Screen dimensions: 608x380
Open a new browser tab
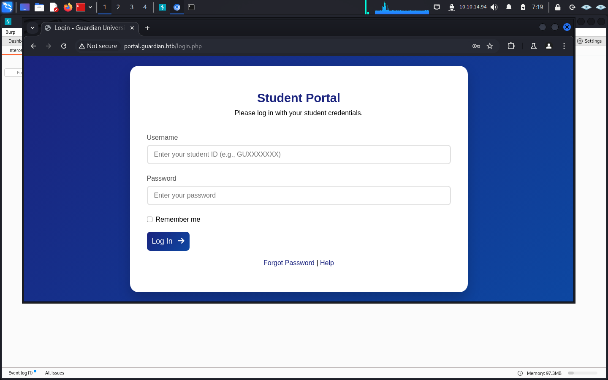pos(147,28)
